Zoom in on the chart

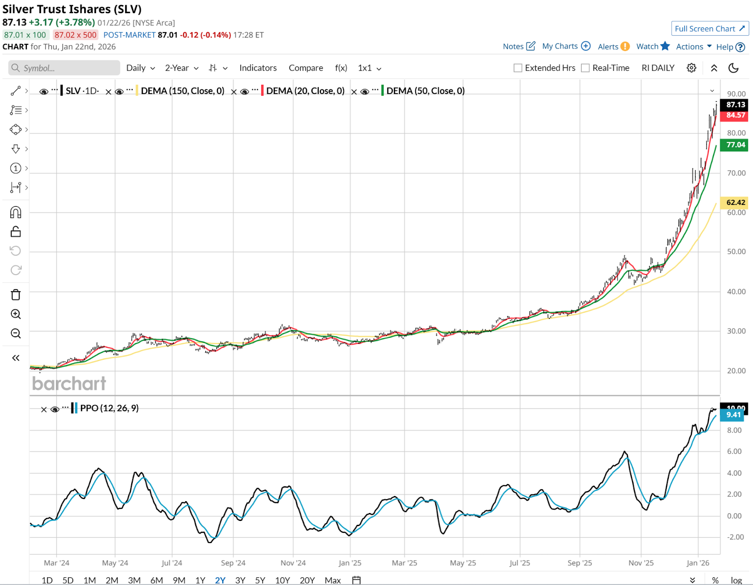(x=16, y=314)
